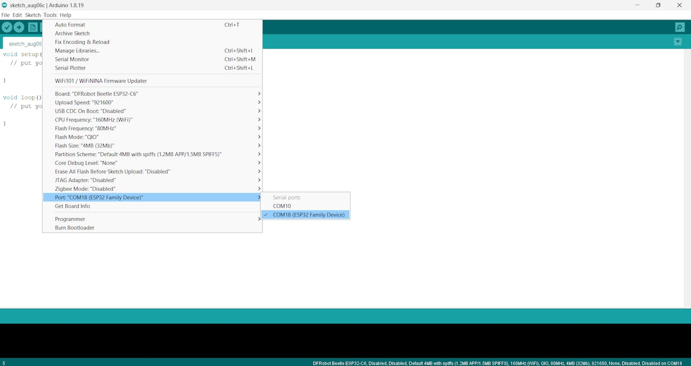The width and height of the screenshot is (691, 366).
Task: Click the New sketch toolbar icon
Action: [x=33, y=27]
